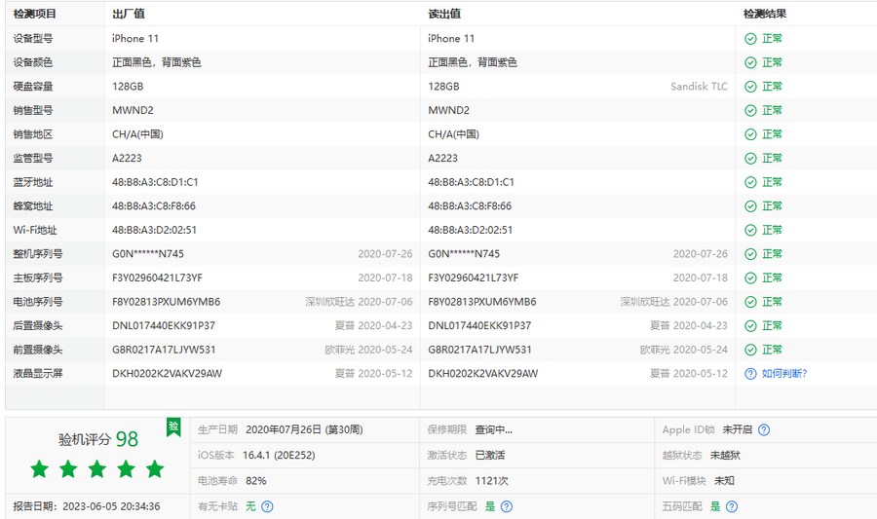Click the first green rating star
This screenshot has height=519, width=877.
coord(40,468)
